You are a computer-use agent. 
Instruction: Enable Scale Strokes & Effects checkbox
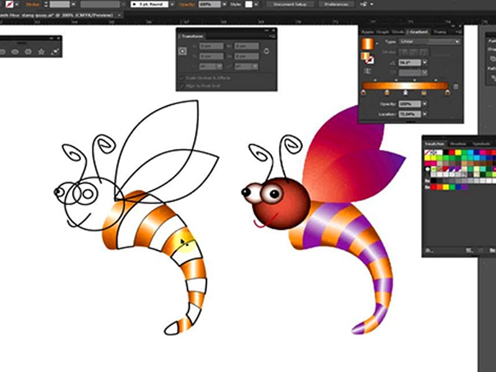tap(181, 78)
